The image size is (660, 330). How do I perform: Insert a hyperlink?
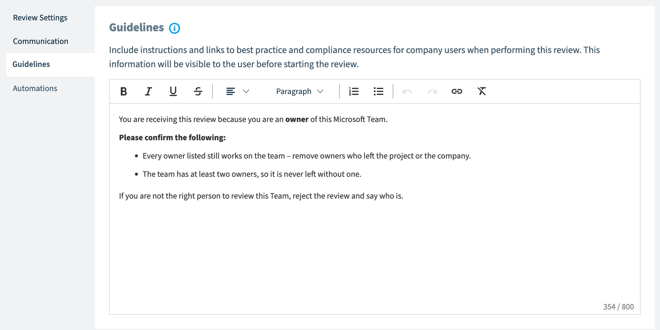point(457,91)
